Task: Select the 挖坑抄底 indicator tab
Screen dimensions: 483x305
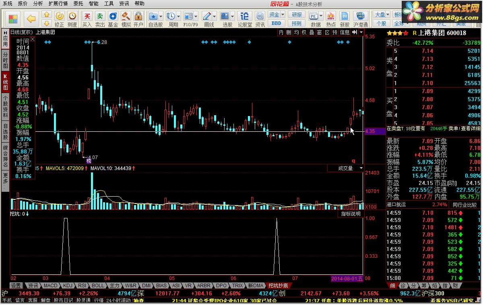Action: (279, 285)
